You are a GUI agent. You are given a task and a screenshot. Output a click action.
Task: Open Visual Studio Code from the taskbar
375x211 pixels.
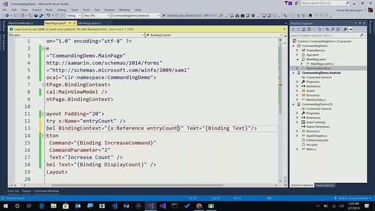point(114,206)
